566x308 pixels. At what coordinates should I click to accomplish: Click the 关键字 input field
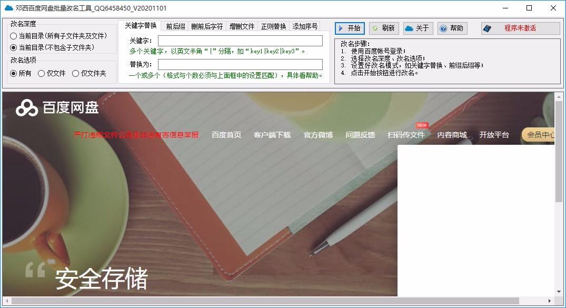click(240, 41)
